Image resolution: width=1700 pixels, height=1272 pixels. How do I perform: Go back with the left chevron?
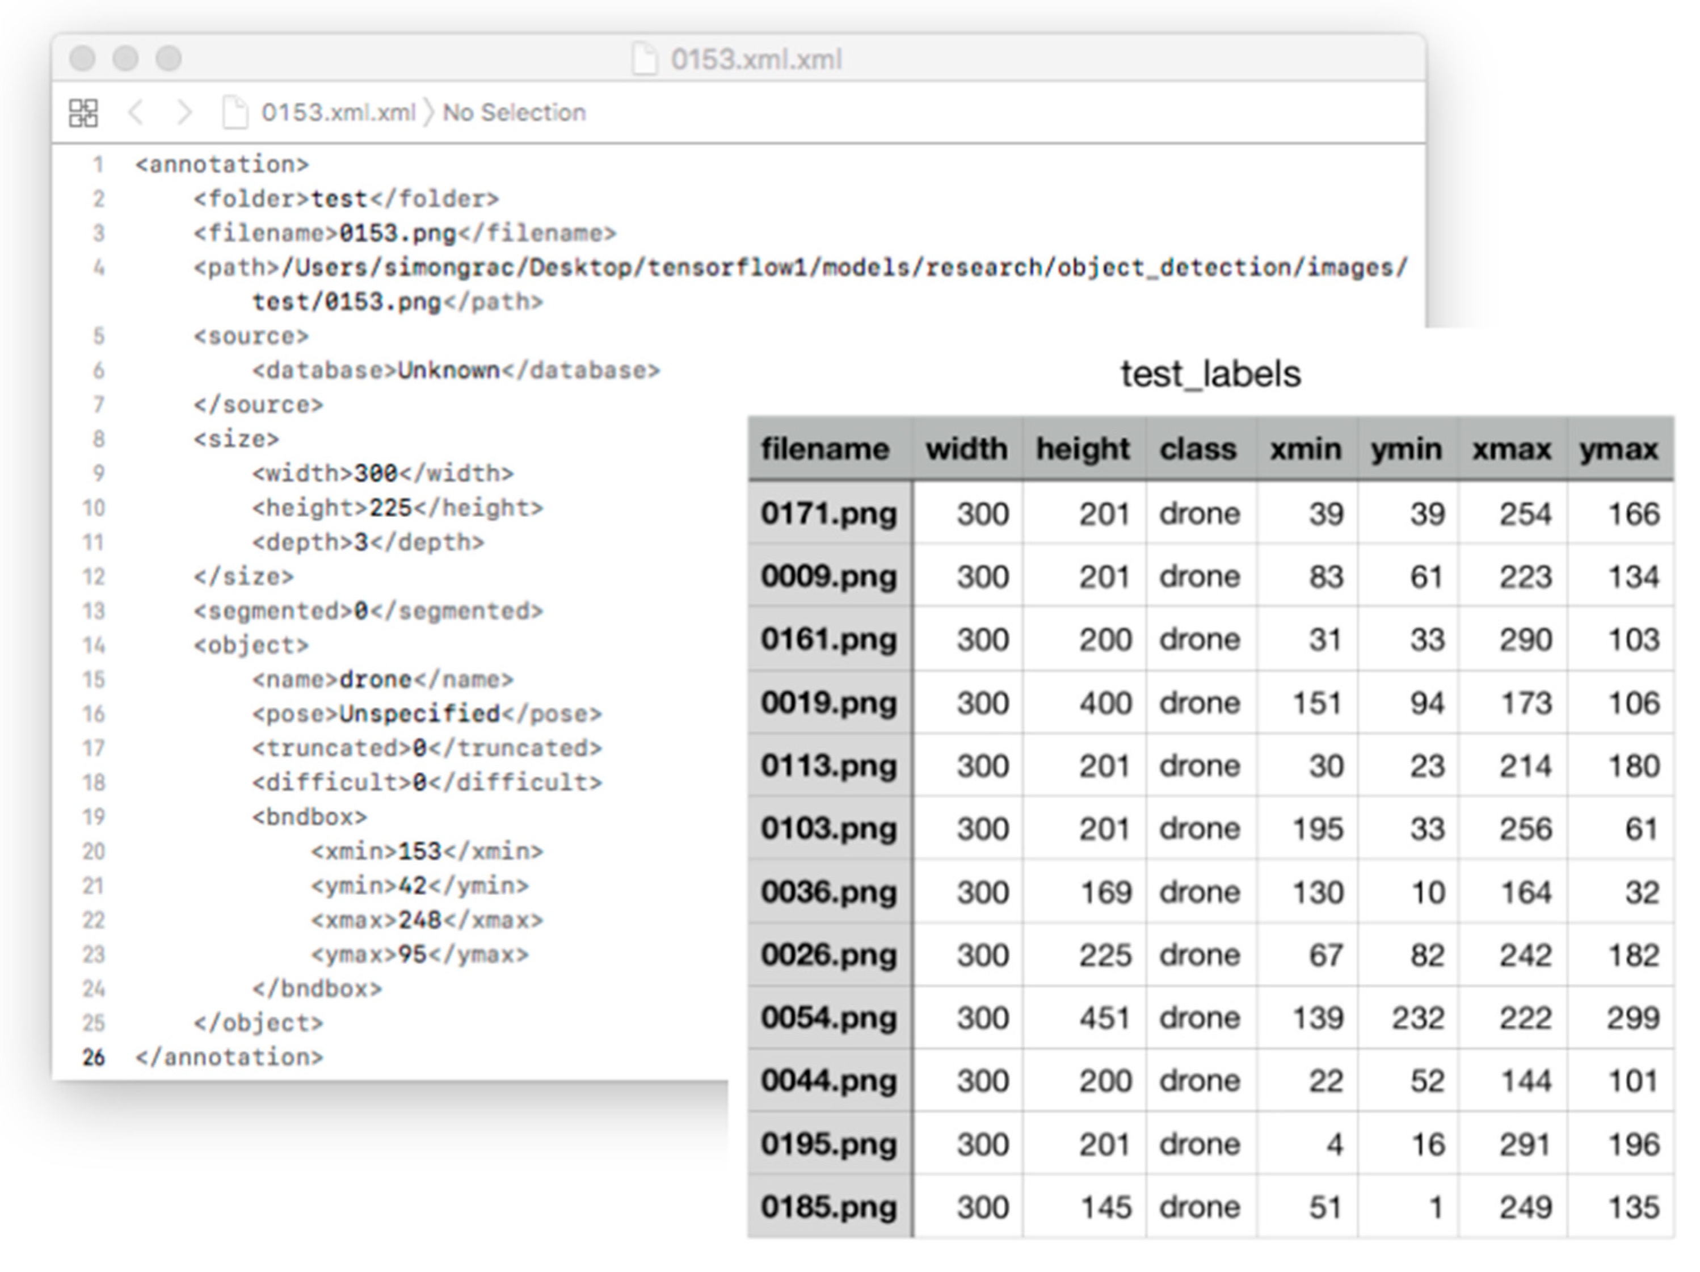136,113
